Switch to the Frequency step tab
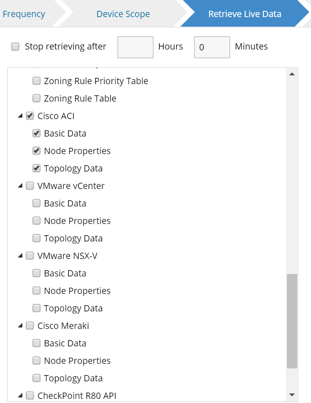The height and width of the screenshot is (403, 311). [x=24, y=14]
